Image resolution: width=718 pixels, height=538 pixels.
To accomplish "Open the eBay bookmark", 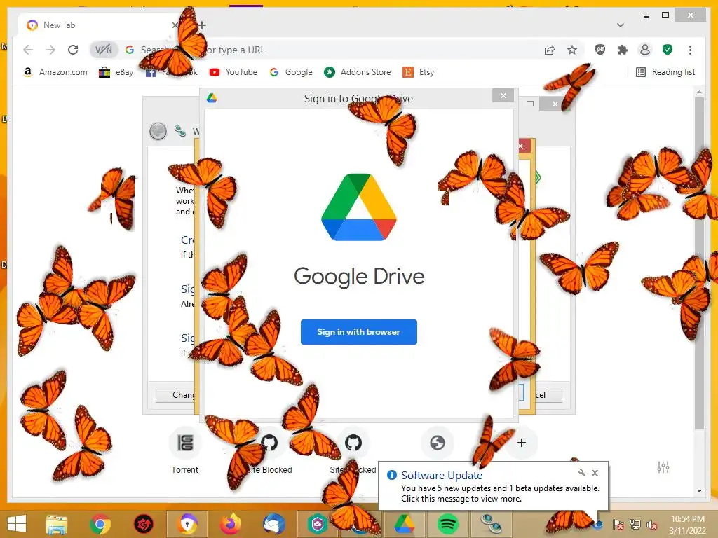I will point(116,72).
